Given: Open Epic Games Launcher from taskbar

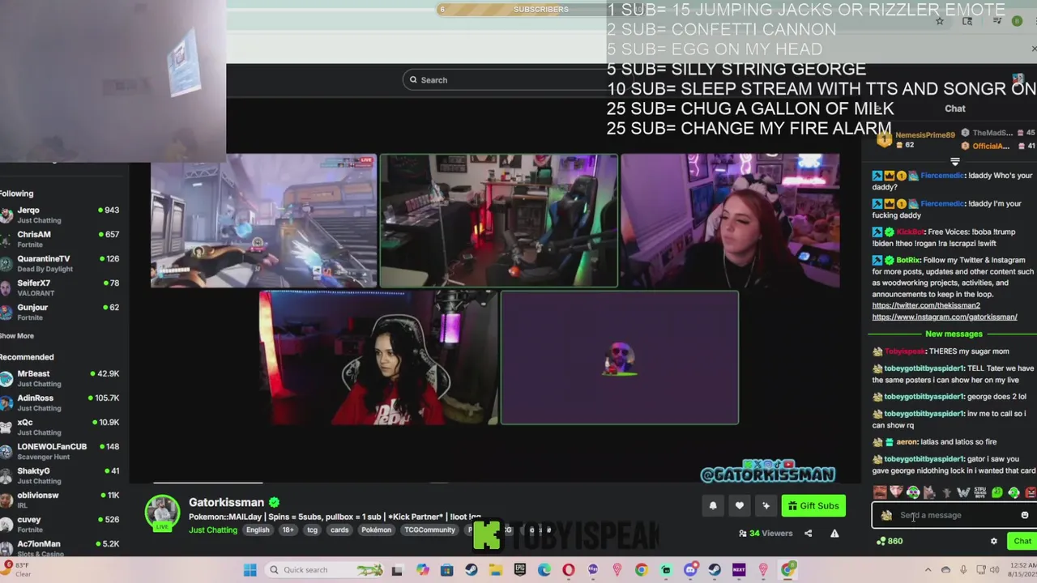Looking at the screenshot, I should (x=519, y=570).
